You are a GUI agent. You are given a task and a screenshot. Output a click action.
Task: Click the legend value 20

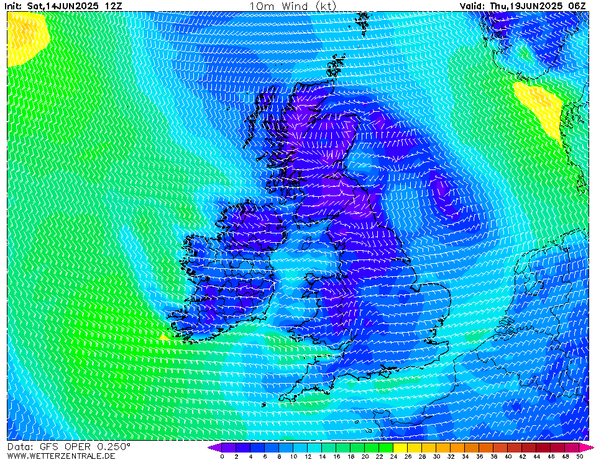(x=365, y=456)
